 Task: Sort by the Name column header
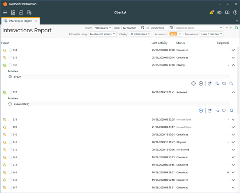tap(5, 43)
